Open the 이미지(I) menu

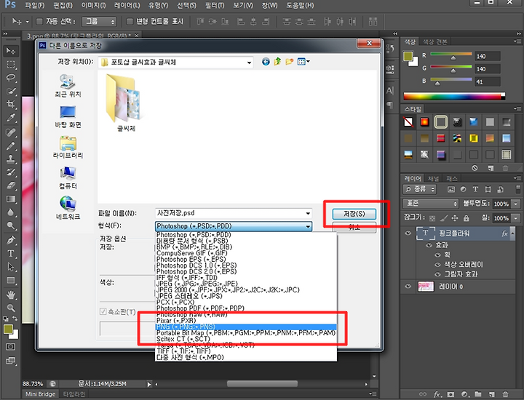94,5
